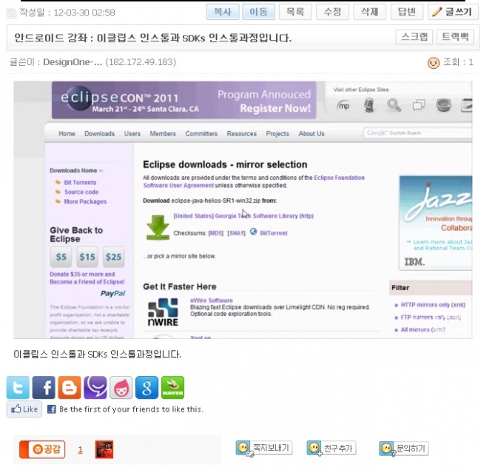
Task: Open the red user avatar thumbnail
Action: [104, 449]
